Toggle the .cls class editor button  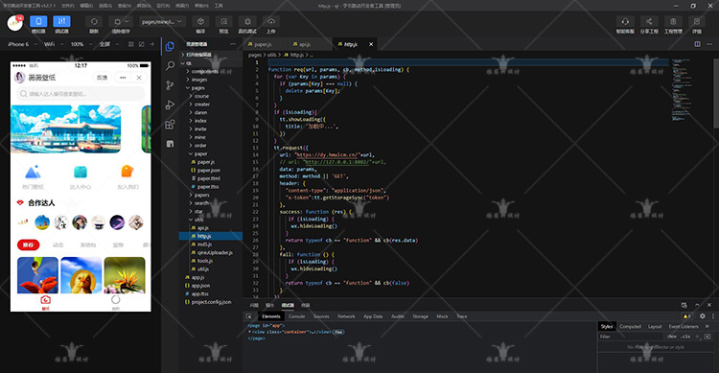click(685, 337)
